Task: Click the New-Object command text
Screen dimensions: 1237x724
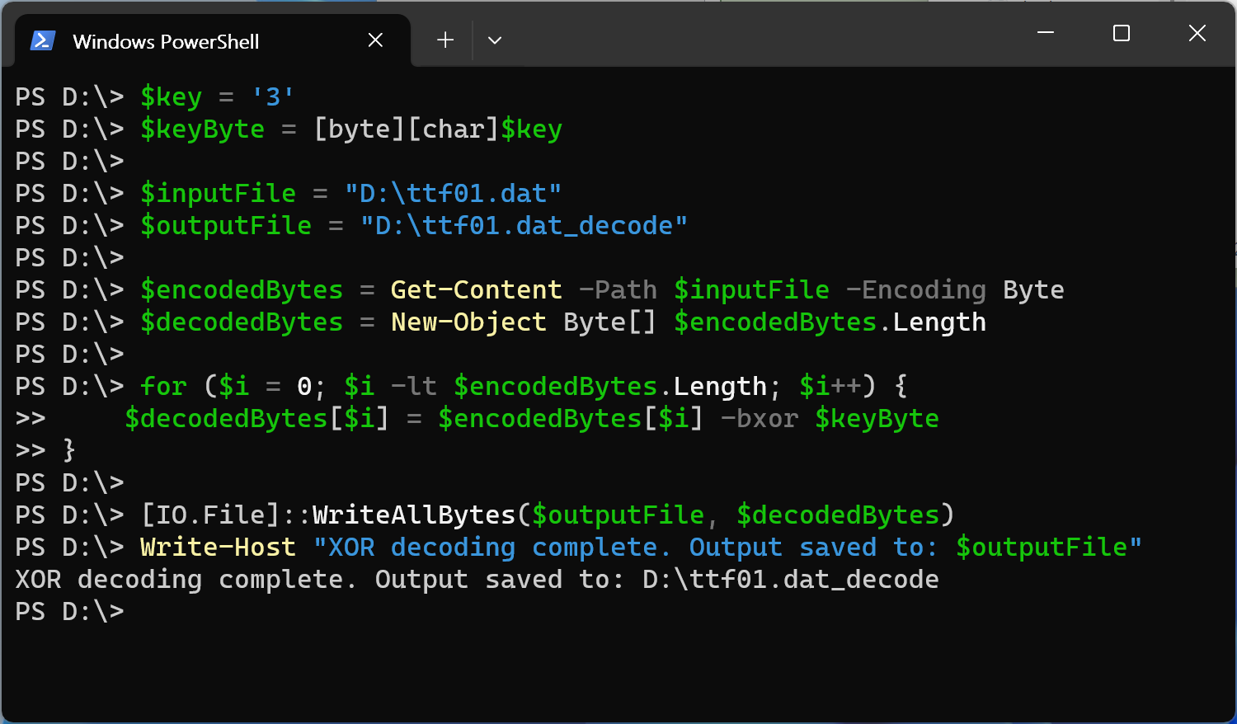Action: pos(468,322)
